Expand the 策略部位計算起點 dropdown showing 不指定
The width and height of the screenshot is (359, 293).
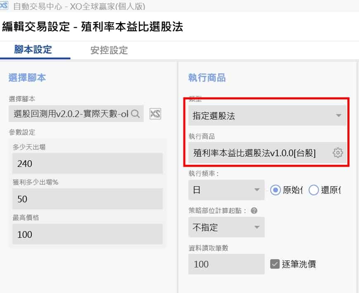point(226,227)
